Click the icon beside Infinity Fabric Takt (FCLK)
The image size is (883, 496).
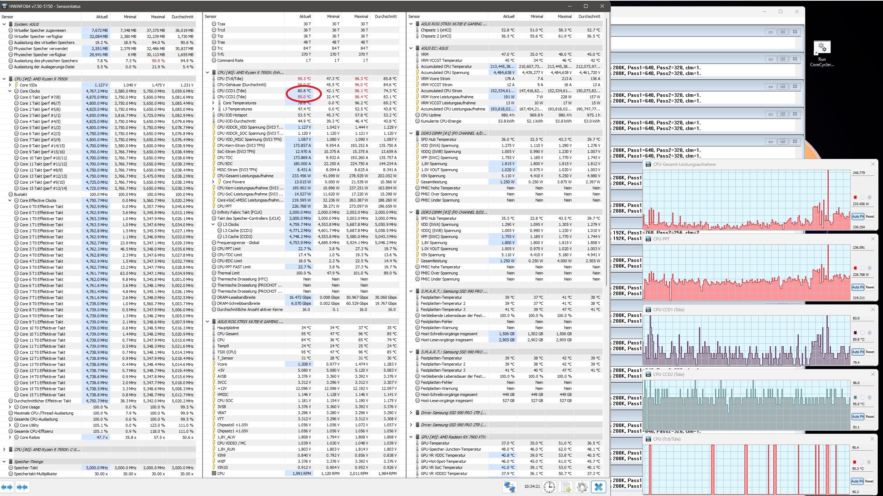point(214,212)
